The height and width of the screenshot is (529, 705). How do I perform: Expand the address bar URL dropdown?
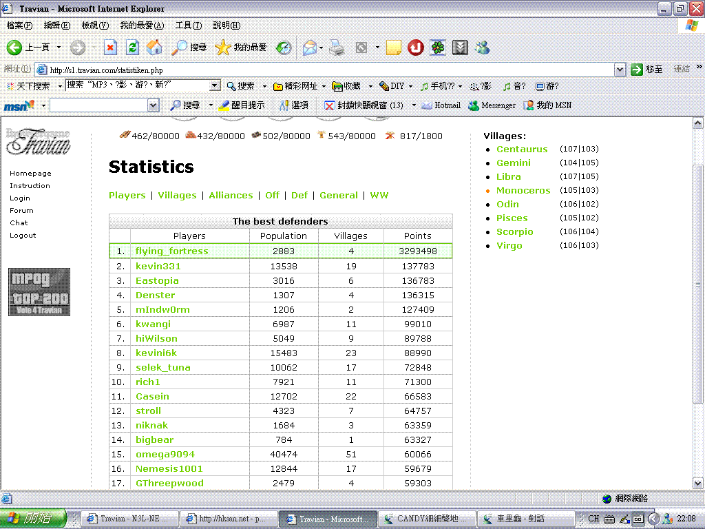620,70
